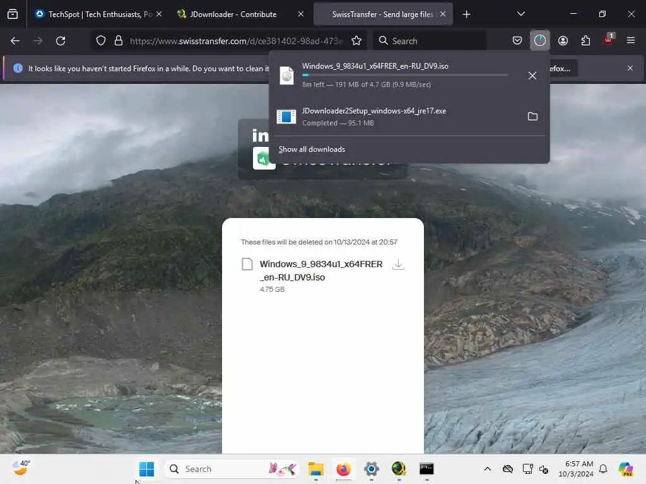Open the Firefox account icon
Viewport: 646px width, 484px height.
point(563,40)
